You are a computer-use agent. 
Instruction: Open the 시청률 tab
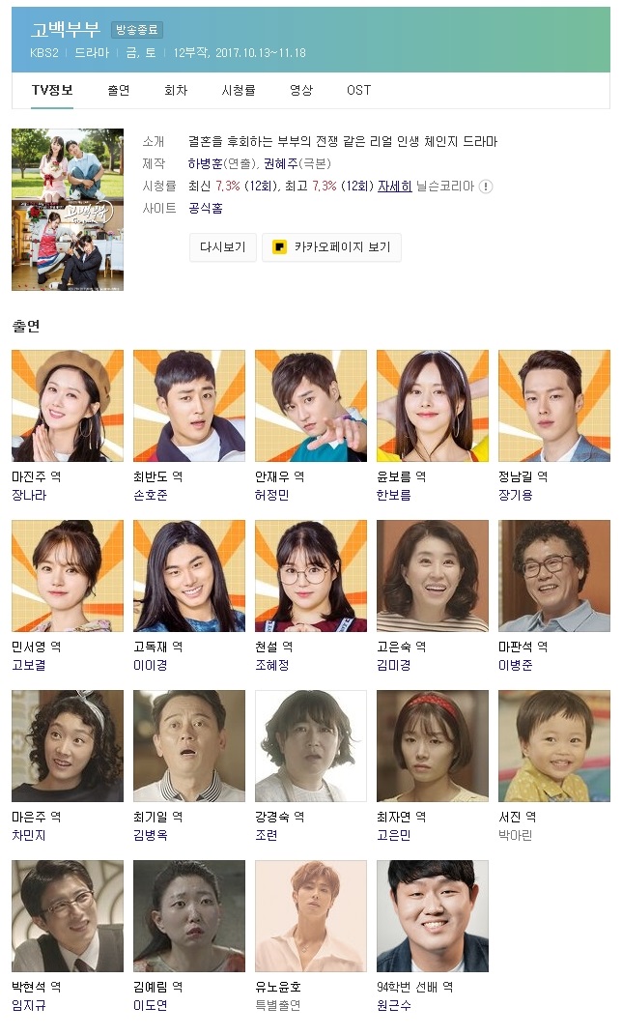[239, 91]
